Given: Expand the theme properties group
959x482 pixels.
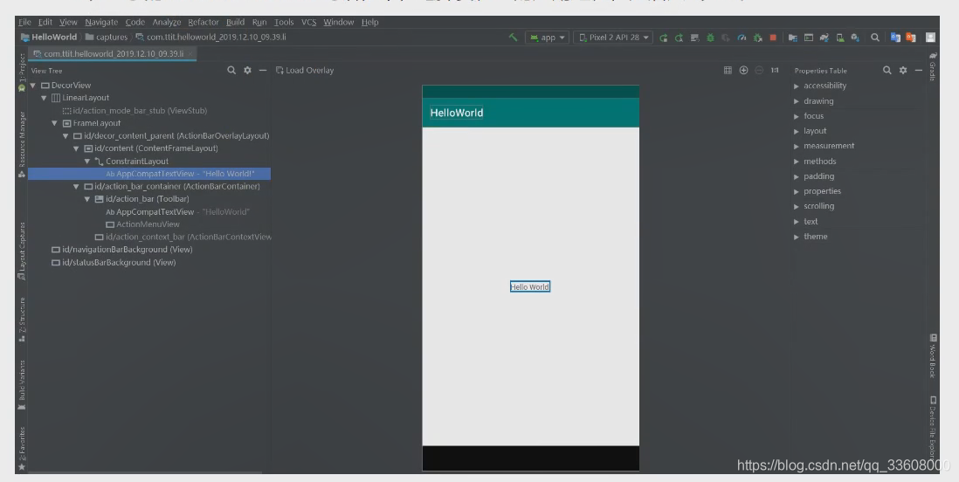Looking at the screenshot, I should click(x=797, y=237).
